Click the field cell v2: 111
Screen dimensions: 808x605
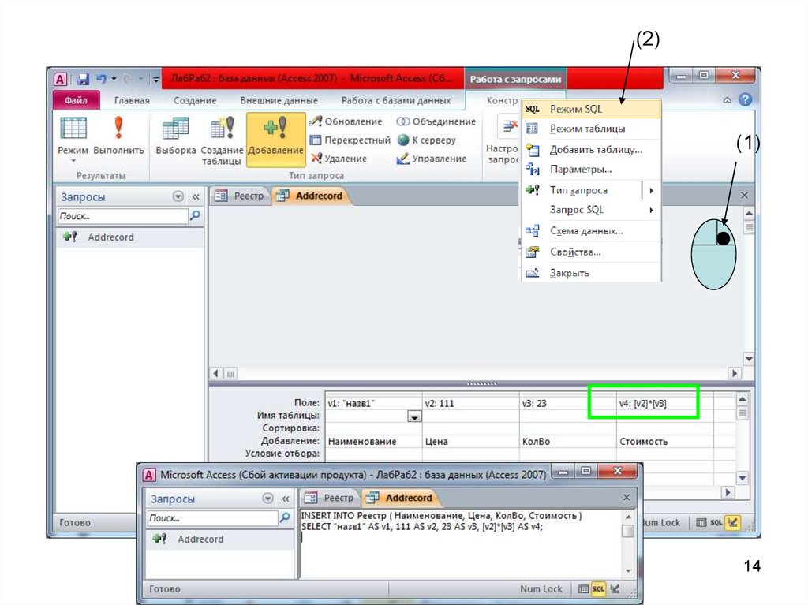470,404
